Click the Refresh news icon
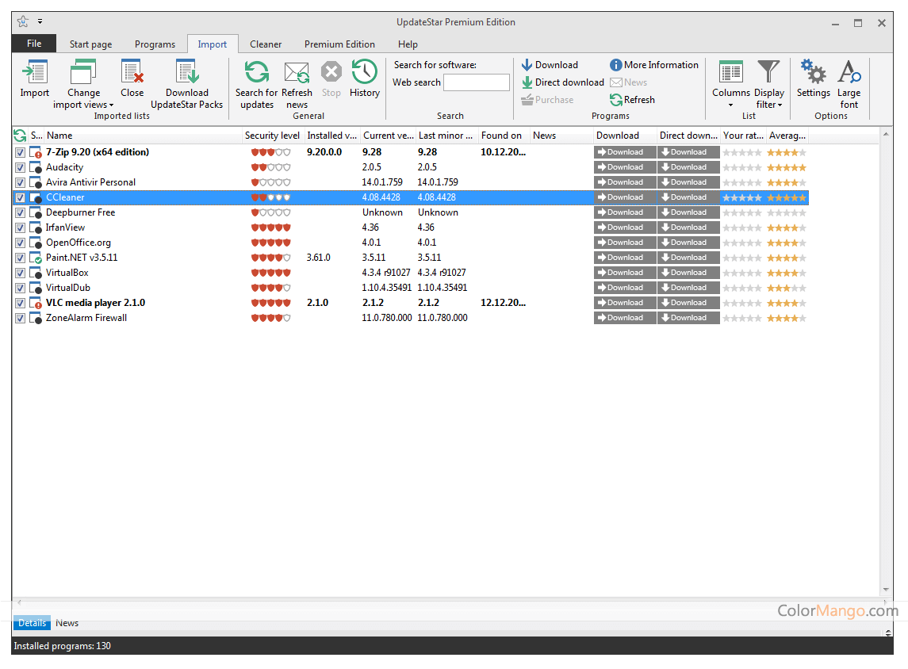Viewport: 908px width, 669px height. [x=297, y=73]
